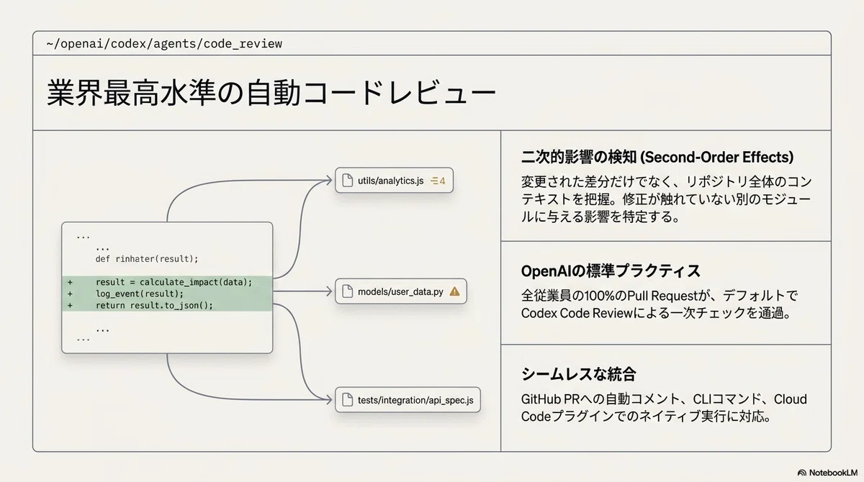Click the heading シームレスな統合

[578, 374]
